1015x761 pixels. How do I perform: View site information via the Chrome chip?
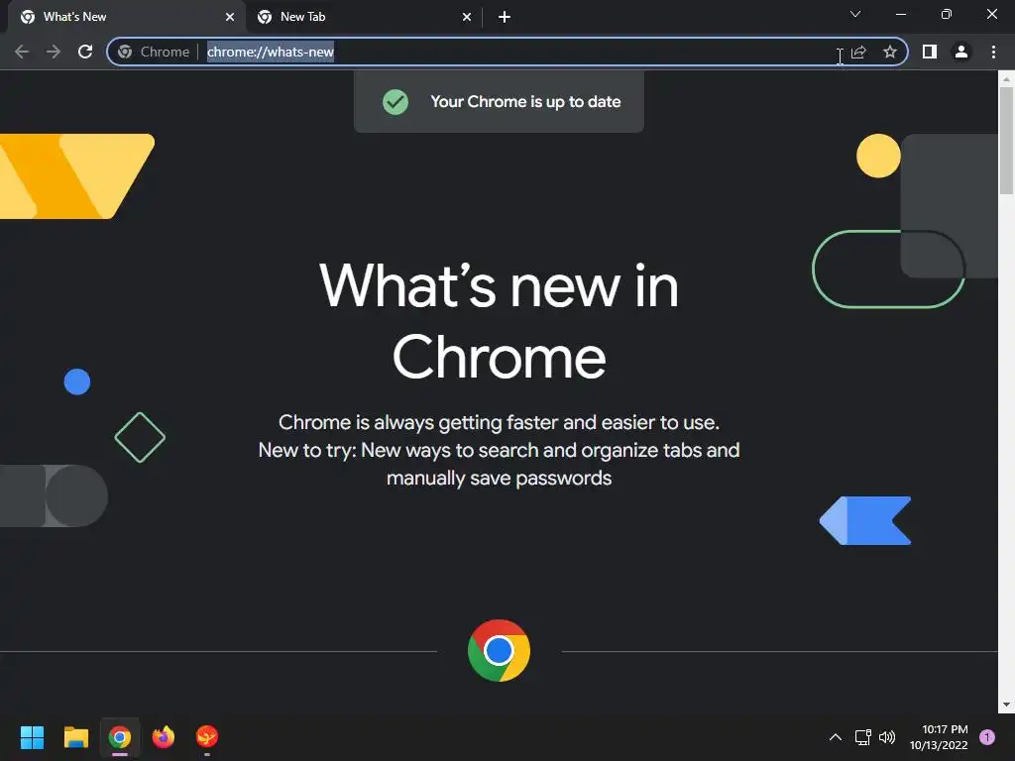(x=154, y=52)
